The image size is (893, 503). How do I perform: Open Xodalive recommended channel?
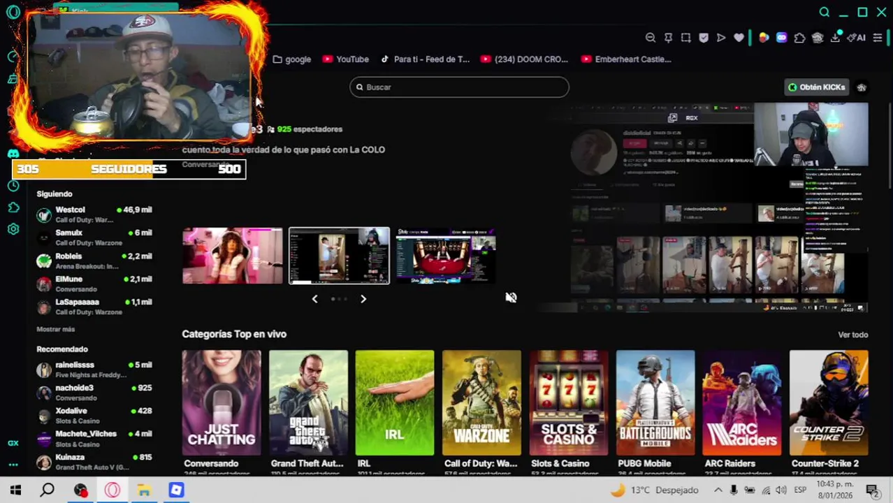(94, 416)
